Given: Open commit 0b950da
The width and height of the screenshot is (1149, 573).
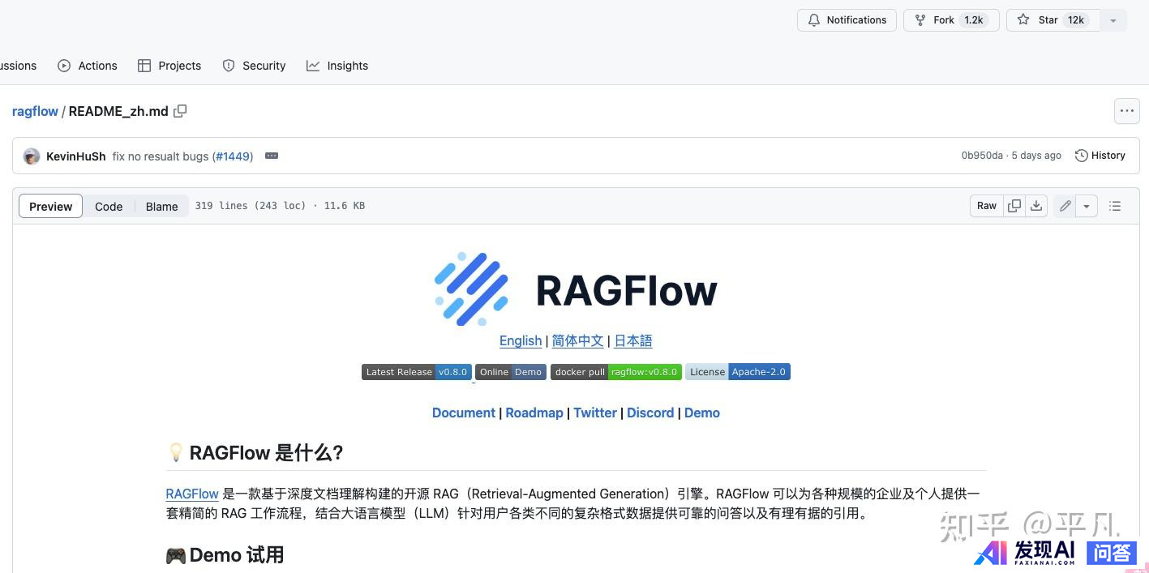Looking at the screenshot, I should point(982,156).
